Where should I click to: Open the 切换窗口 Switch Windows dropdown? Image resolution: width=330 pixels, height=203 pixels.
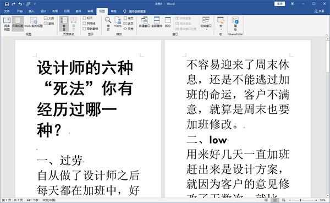pos(206,23)
